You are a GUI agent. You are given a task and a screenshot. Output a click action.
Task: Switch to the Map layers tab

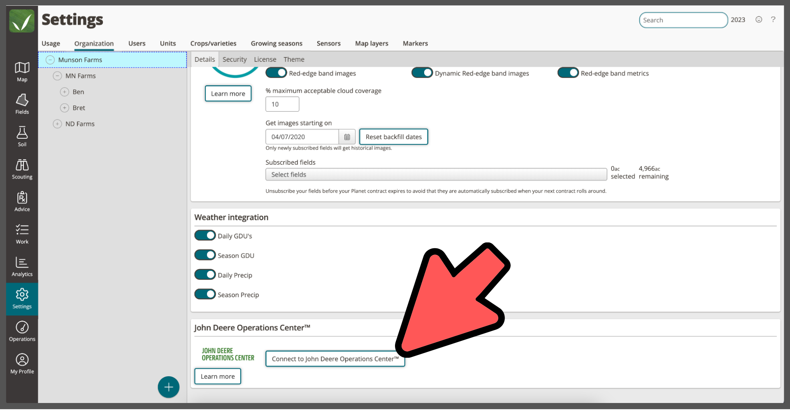coord(372,44)
